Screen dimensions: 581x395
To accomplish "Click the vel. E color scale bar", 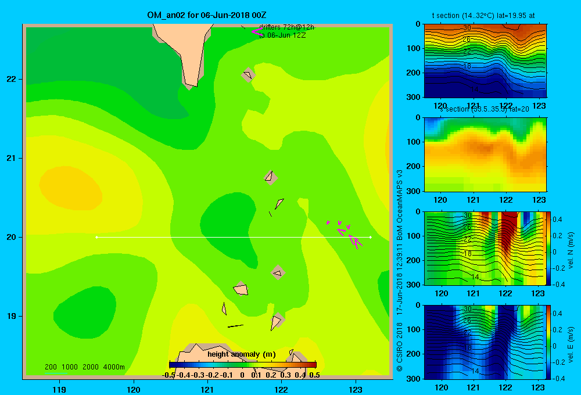I will 549,342.
